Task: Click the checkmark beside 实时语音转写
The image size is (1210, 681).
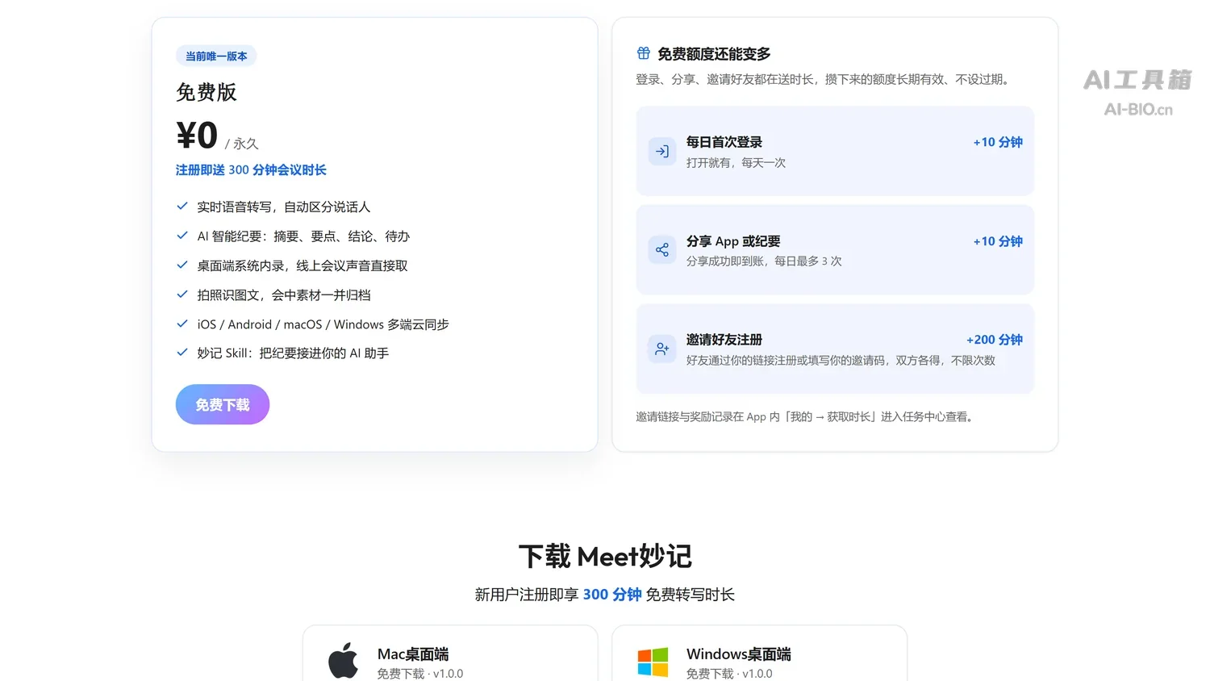Action: click(x=182, y=207)
